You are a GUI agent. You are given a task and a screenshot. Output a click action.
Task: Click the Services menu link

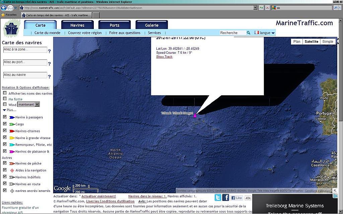154,33
